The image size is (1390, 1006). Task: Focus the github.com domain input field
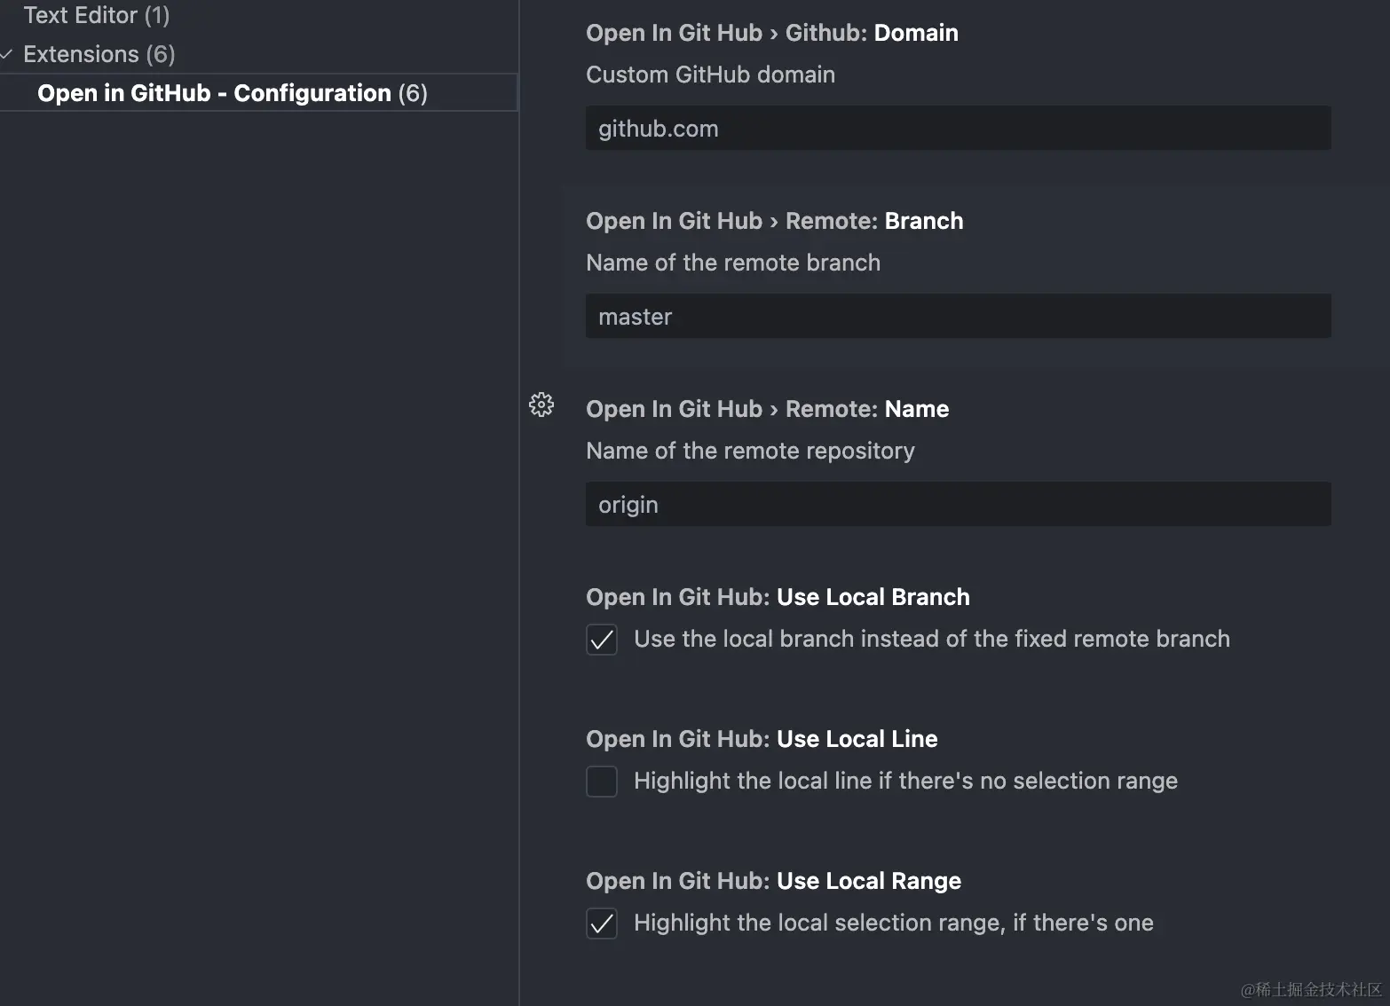click(957, 129)
